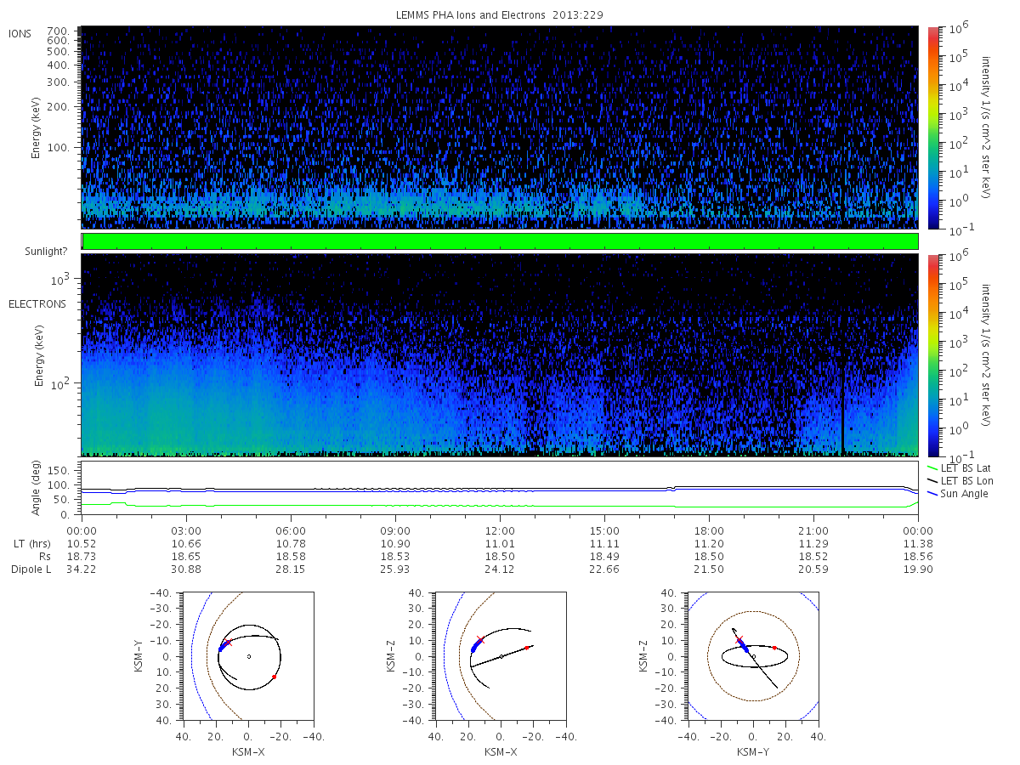This screenshot has width=1020, height=765.
Task: Click the planet center marker in KSM-X/KSM-Z plot
Action: click(501, 656)
